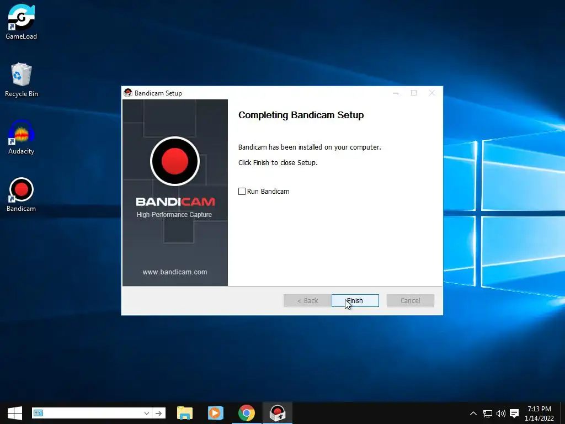Click the www.bandicam.com text
This screenshot has width=565, height=424.
[175, 272]
